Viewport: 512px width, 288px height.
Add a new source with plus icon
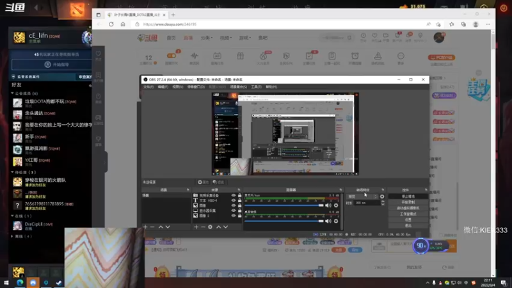tap(196, 227)
